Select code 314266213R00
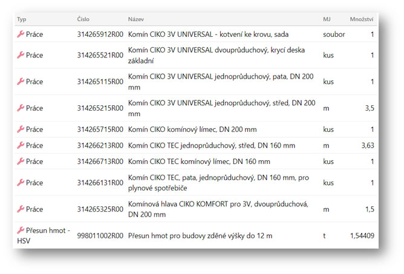This screenshot has height=274, width=404. pyautogui.click(x=100, y=145)
